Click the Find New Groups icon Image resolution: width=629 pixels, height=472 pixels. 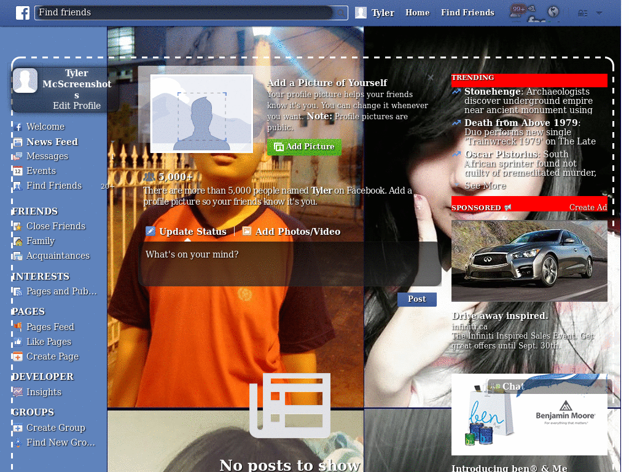tap(18, 442)
